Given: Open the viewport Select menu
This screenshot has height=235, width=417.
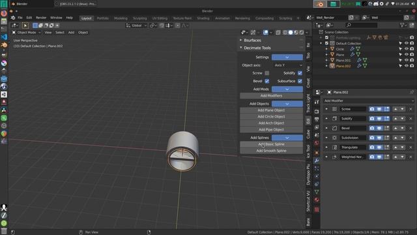Looking at the screenshot, I should coord(60,33).
